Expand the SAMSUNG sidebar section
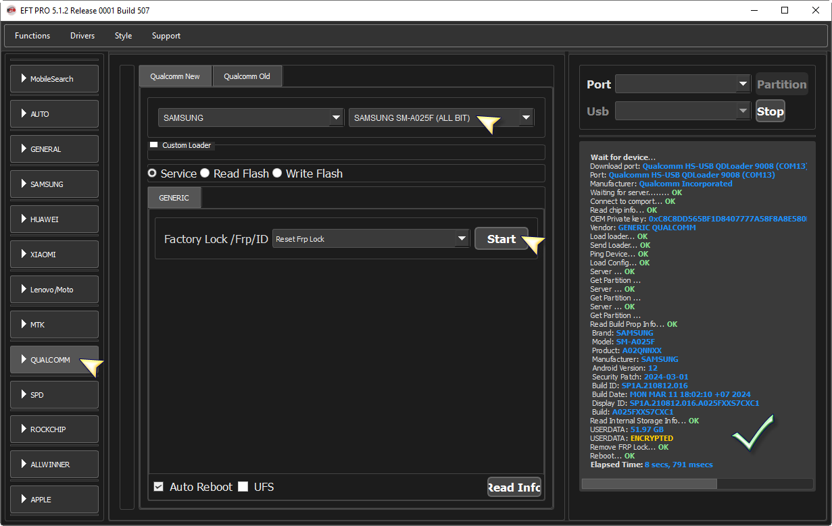Viewport: 832px width, 526px height. tap(55, 184)
